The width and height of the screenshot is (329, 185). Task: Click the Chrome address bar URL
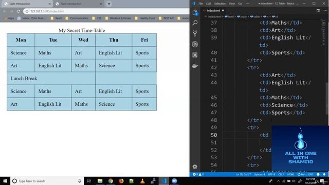(x=47, y=11)
